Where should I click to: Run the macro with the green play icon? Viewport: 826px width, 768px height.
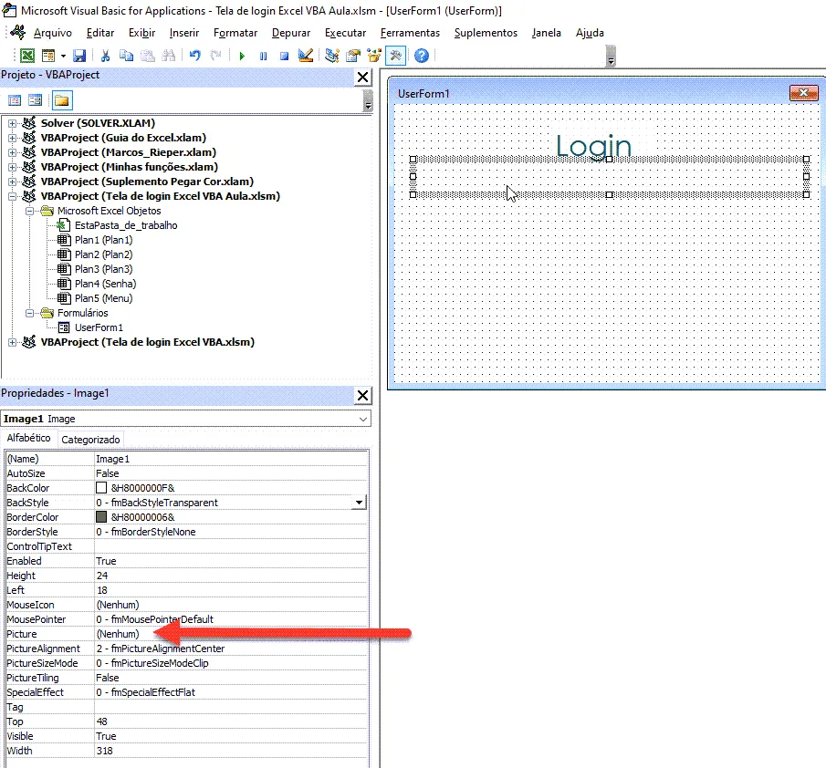(x=242, y=56)
